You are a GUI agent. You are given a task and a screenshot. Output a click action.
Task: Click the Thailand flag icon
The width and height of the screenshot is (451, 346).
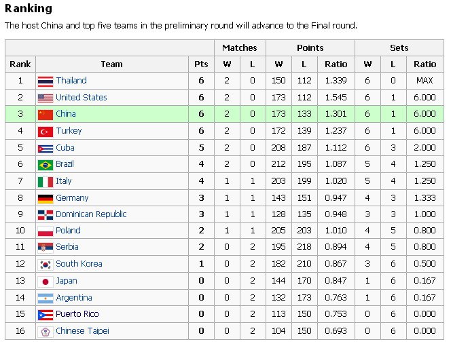[x=46, y=81]
